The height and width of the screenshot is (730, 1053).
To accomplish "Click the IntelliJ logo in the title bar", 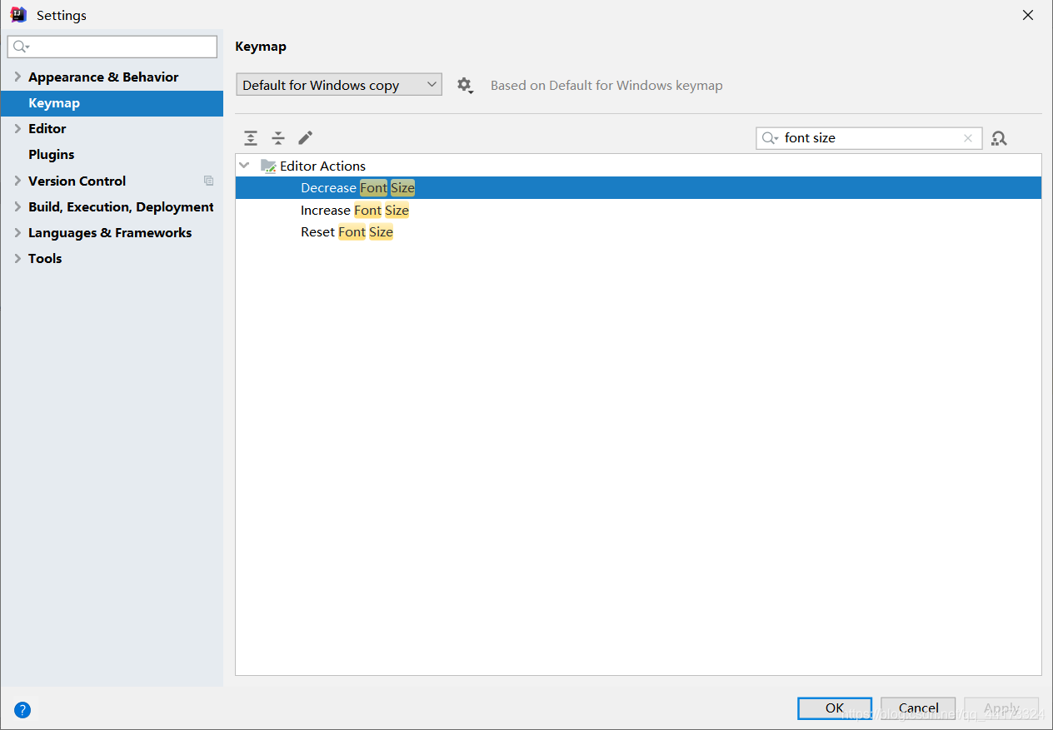I will (x=18, y=14).
